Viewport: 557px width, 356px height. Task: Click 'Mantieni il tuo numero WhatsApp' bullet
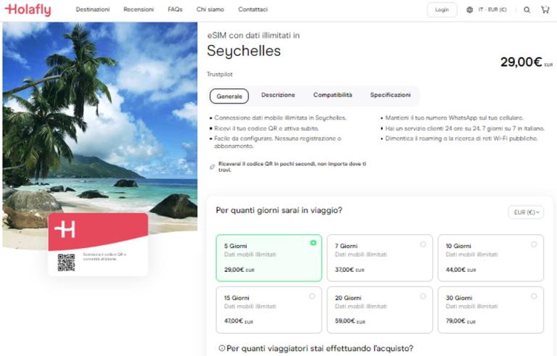pyautogui.click(x=454, y=117)
